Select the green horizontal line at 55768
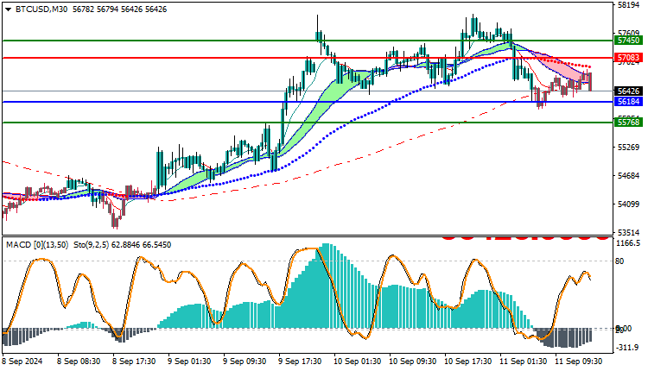The height and width of the screenshot is (371, 648). 308,123
